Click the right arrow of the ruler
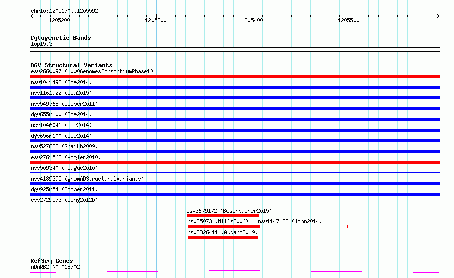 438,16
